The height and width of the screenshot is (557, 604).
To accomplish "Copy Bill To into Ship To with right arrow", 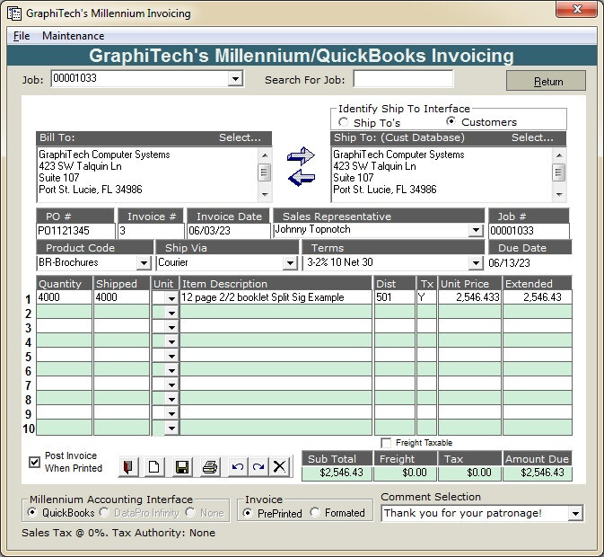I will (301, 155).
